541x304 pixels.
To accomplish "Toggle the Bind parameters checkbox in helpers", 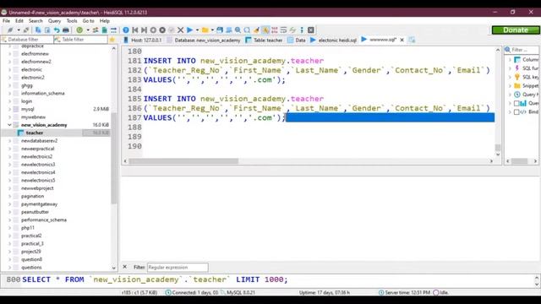I will coord(516,111).
